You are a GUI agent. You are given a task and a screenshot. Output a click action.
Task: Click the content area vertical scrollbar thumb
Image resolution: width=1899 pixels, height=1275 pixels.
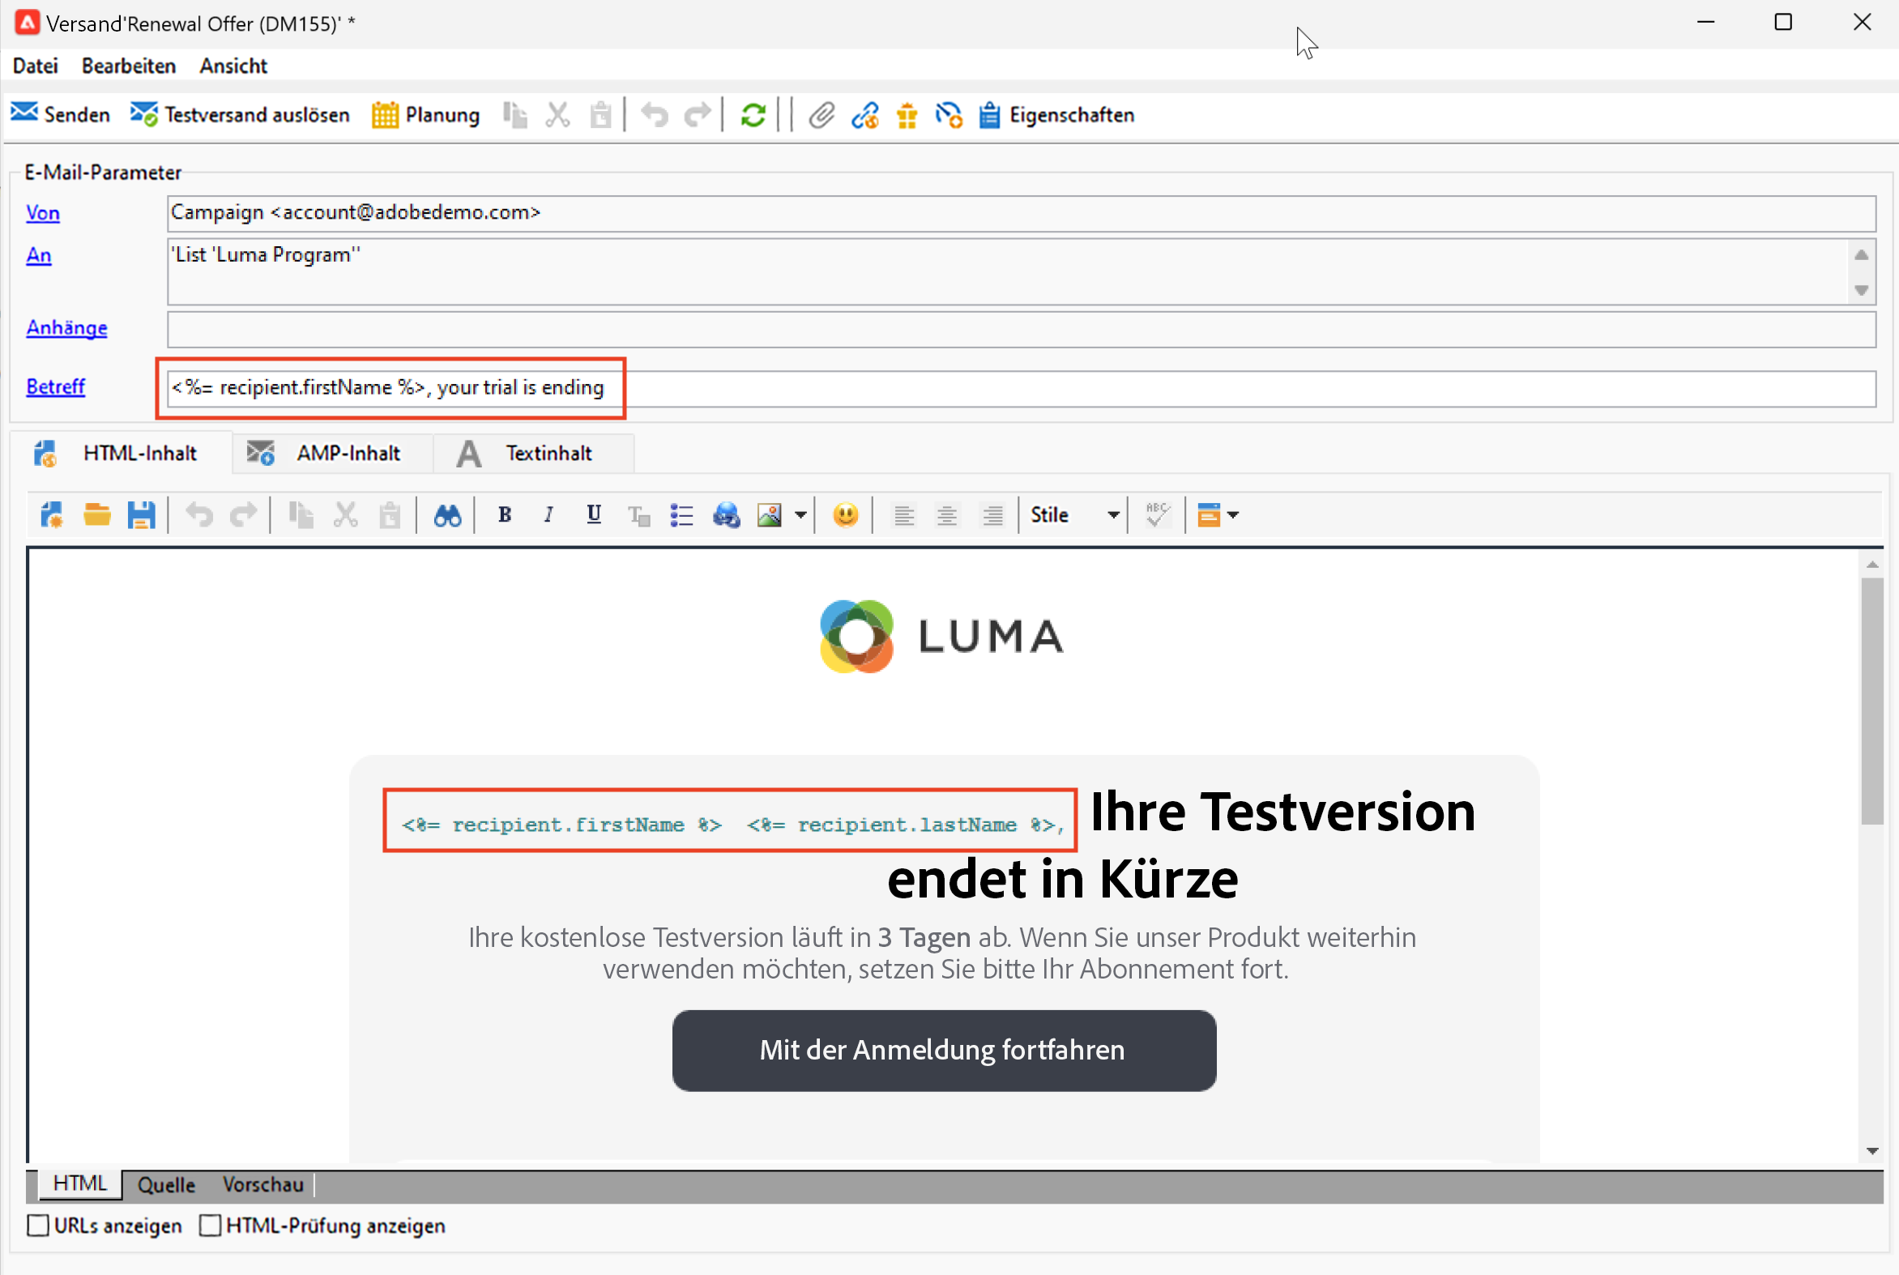pyautogui.click(x=1871, y=699)
